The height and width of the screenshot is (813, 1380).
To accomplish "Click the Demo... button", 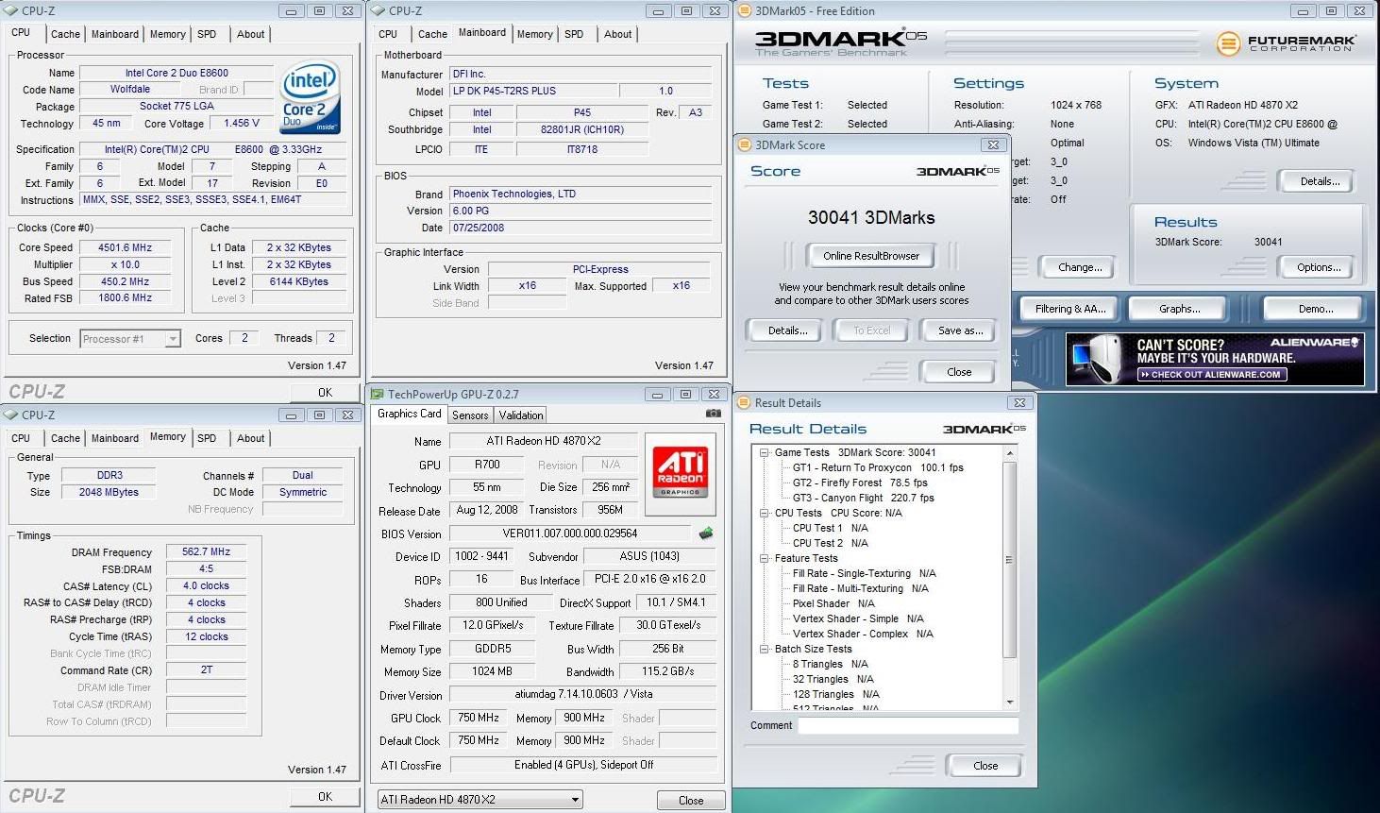I will pos(1316,309).
